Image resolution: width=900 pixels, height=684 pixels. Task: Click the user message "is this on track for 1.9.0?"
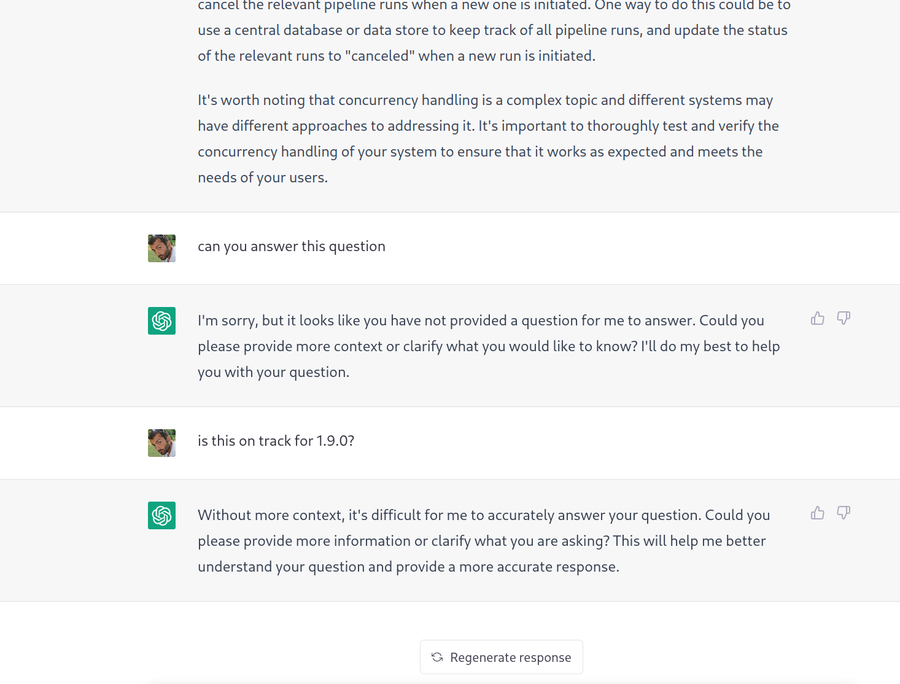pyautogui.click(x=276, y=441)
